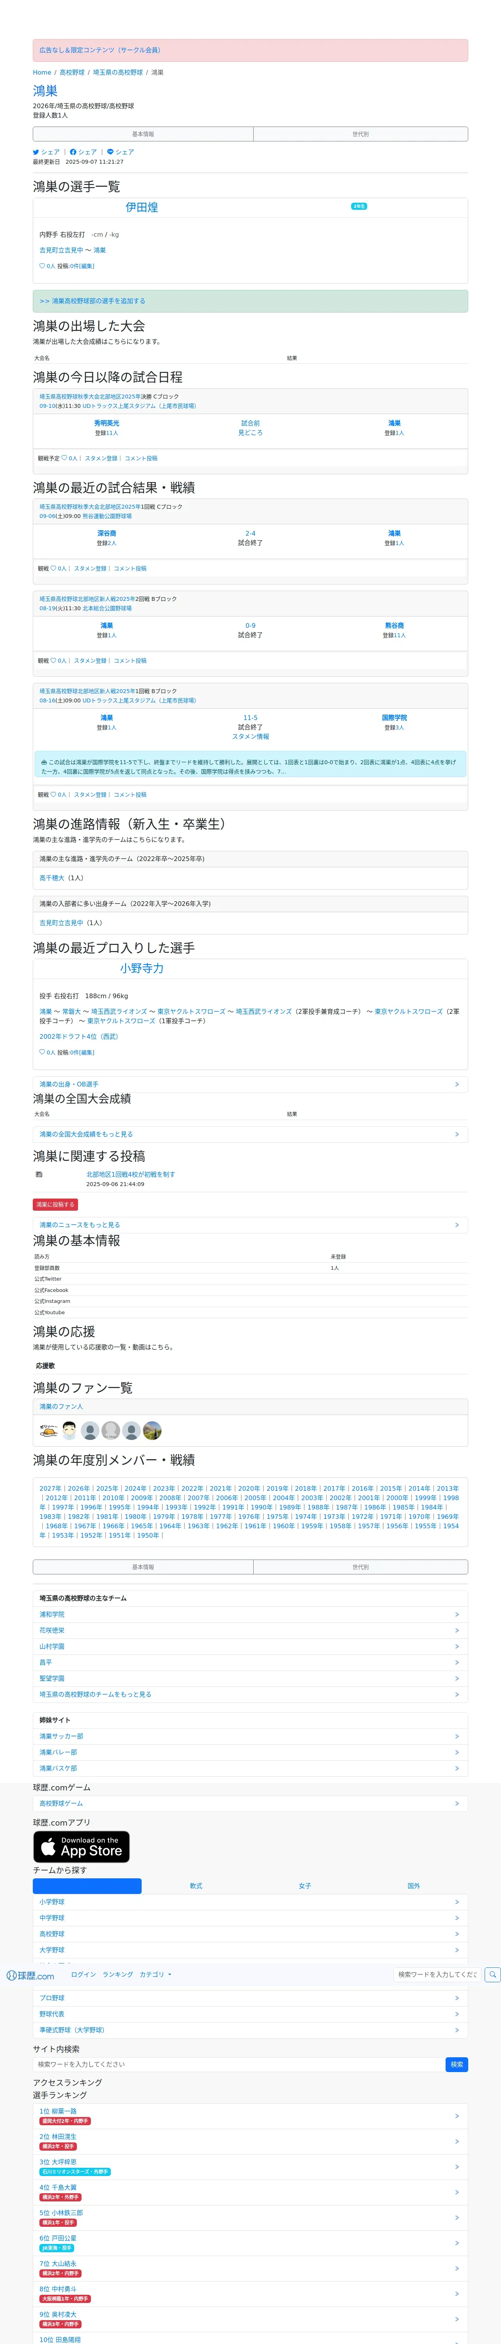
Task: Click the Twitter share icon
Action: tap(36, 152)
